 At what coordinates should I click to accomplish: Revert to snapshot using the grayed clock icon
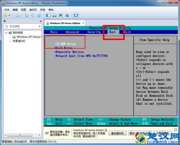point(33,15)
